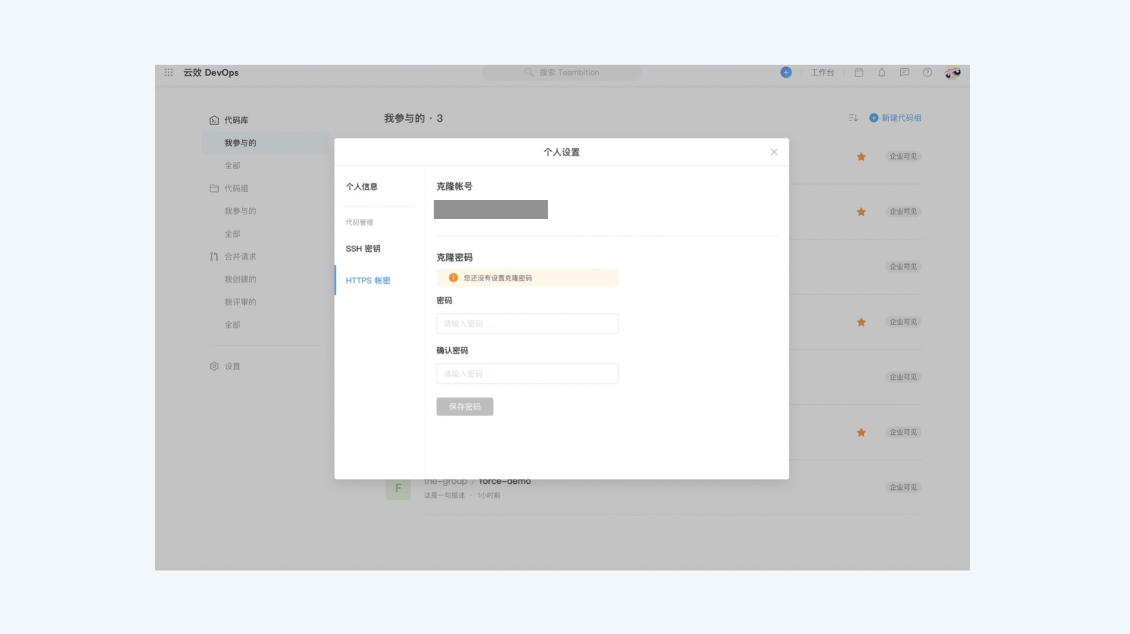The image size is (1130, 634).
Task: Click 企业可见 tag on force-demo row
Action: point(903,487)
